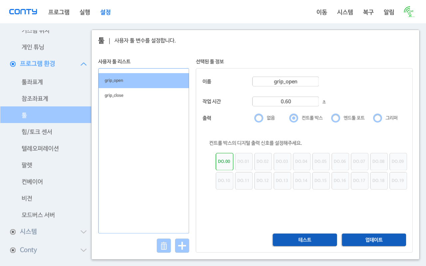Expand the Conty sidebar section chevron
426x266 pixels.
[84, 250]
